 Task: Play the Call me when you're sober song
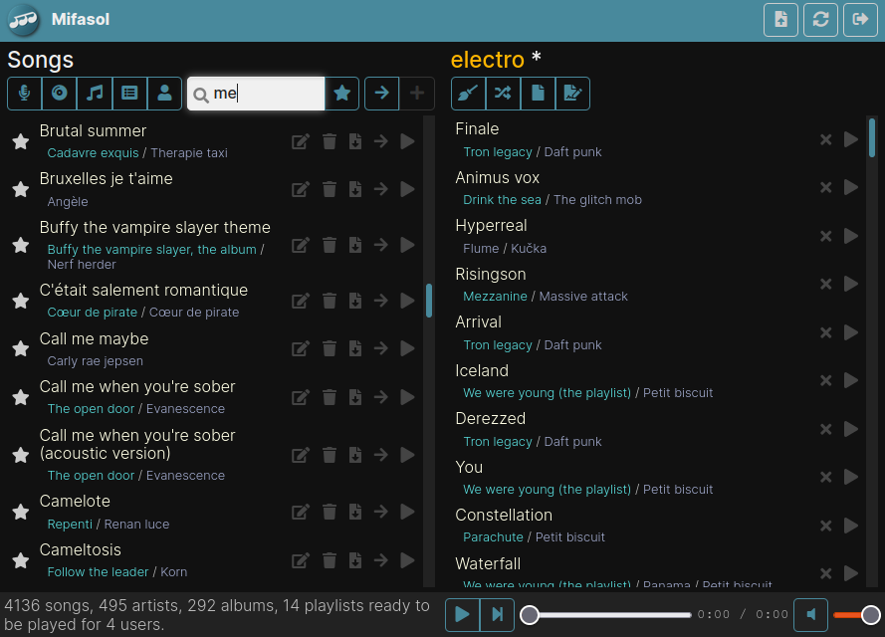click(407, 397)
